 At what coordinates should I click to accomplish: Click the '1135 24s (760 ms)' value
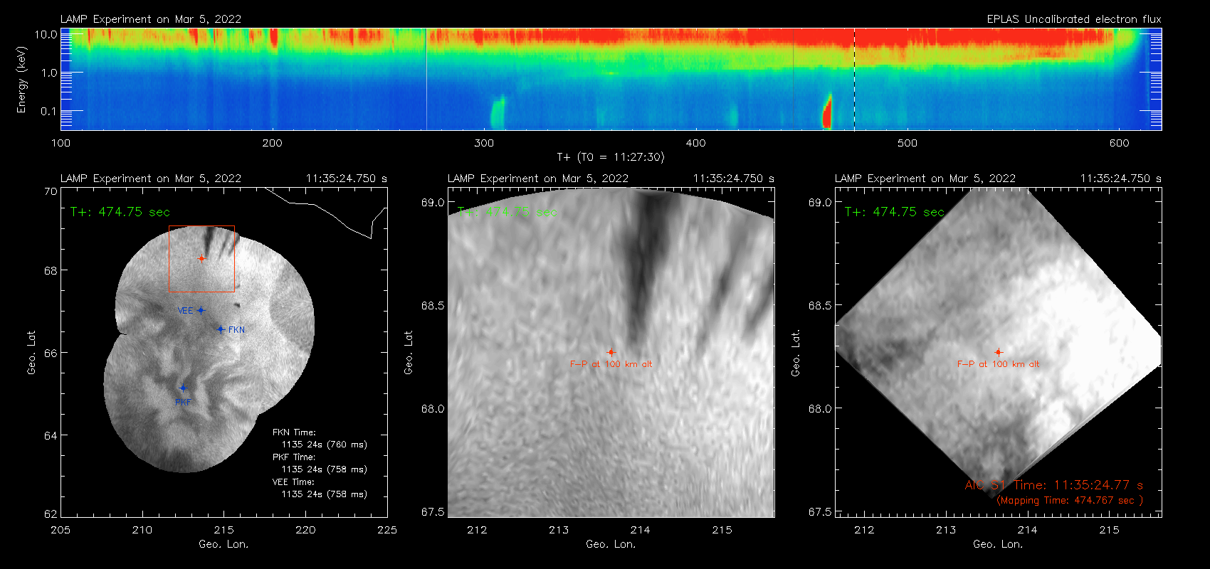point(325,445)
